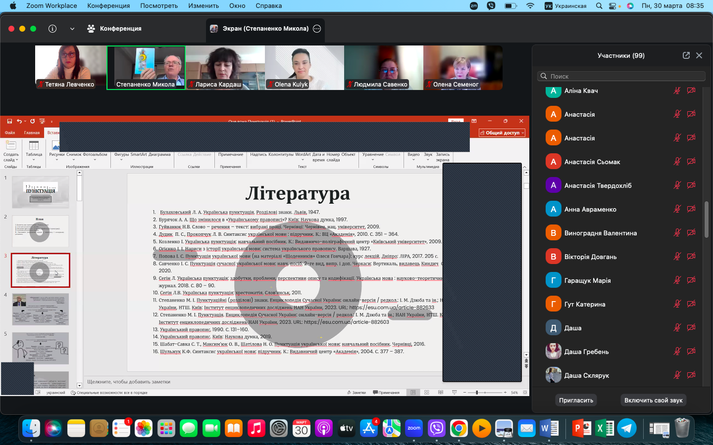Open Microsoft Word from the Dock

pyautogui.click(x=549, y=428)
